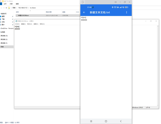Restore the phone mirror window size button
Image resolution: width=161 pixels, height=124 pixels.
click(x=125, y=2)
